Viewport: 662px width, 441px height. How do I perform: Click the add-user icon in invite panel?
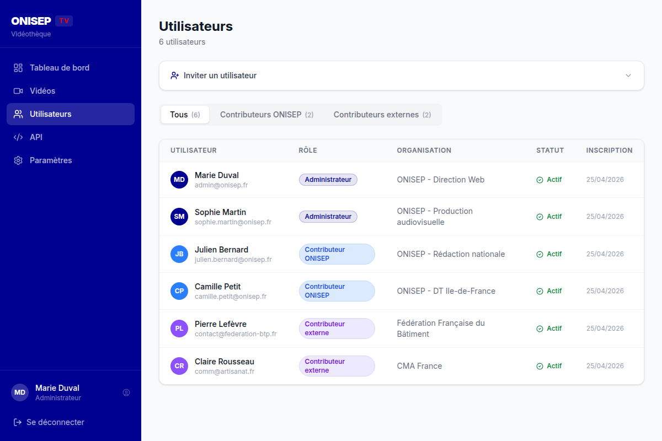[175, 76]
